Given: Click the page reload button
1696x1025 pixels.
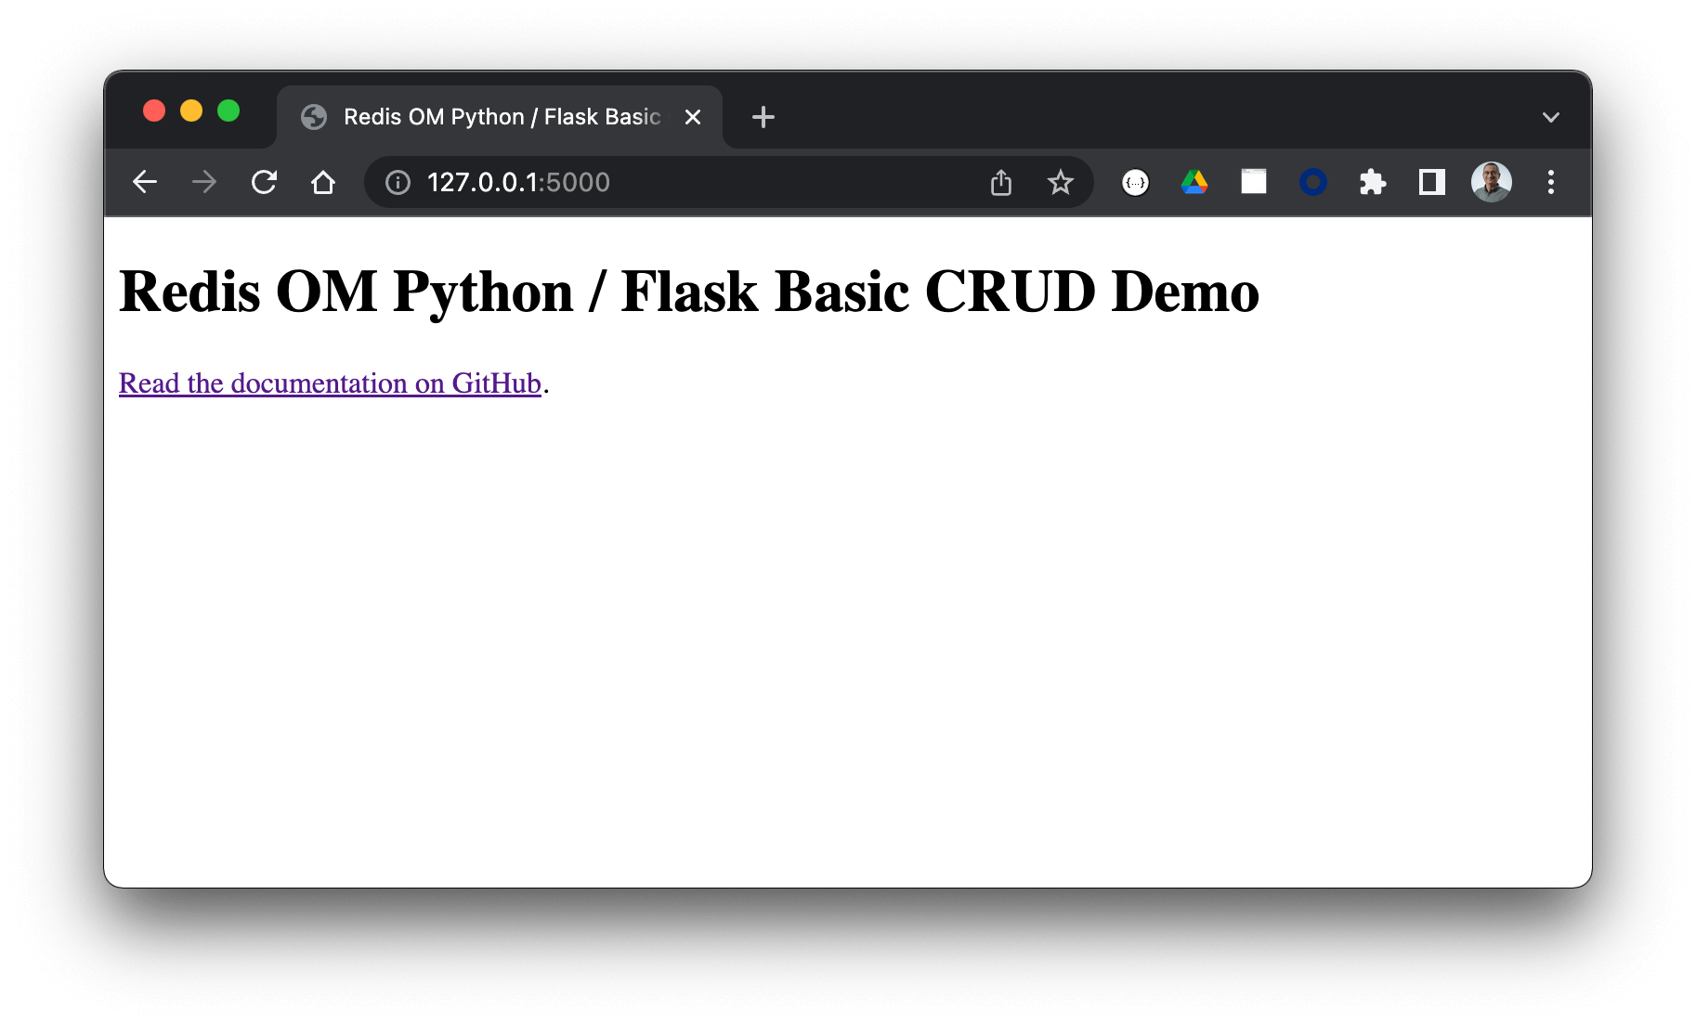Looking at the screenshot, I should [263, 182].
